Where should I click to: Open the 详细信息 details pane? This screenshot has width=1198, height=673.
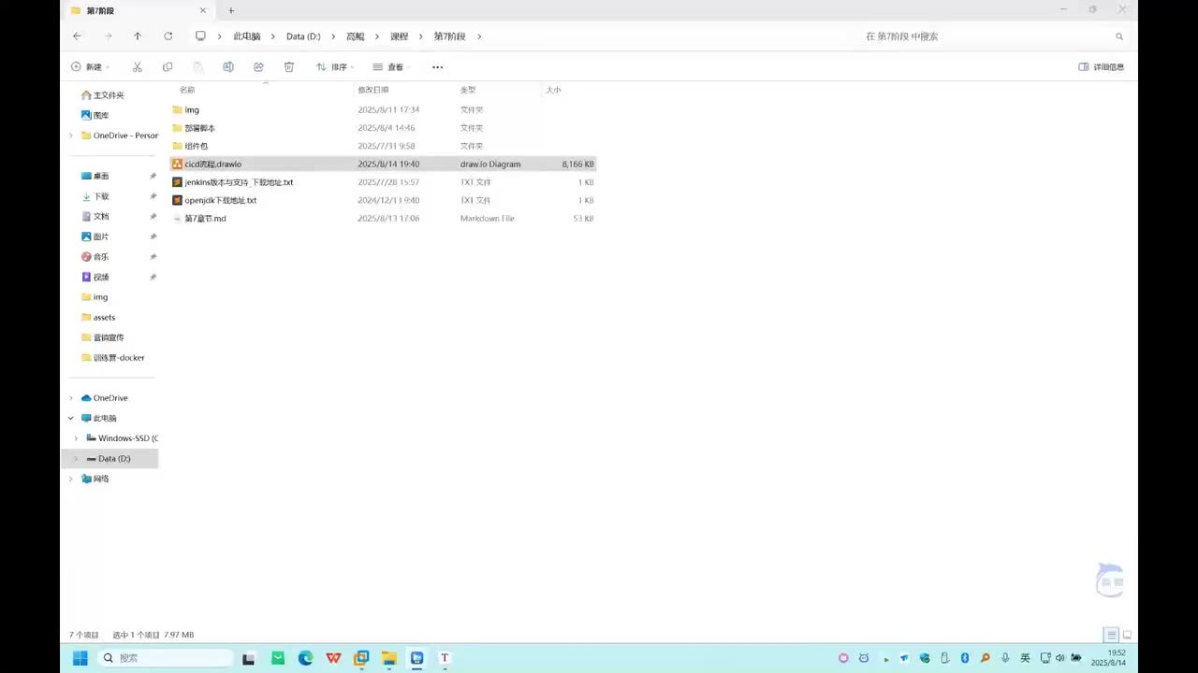tap(1102, 67)
